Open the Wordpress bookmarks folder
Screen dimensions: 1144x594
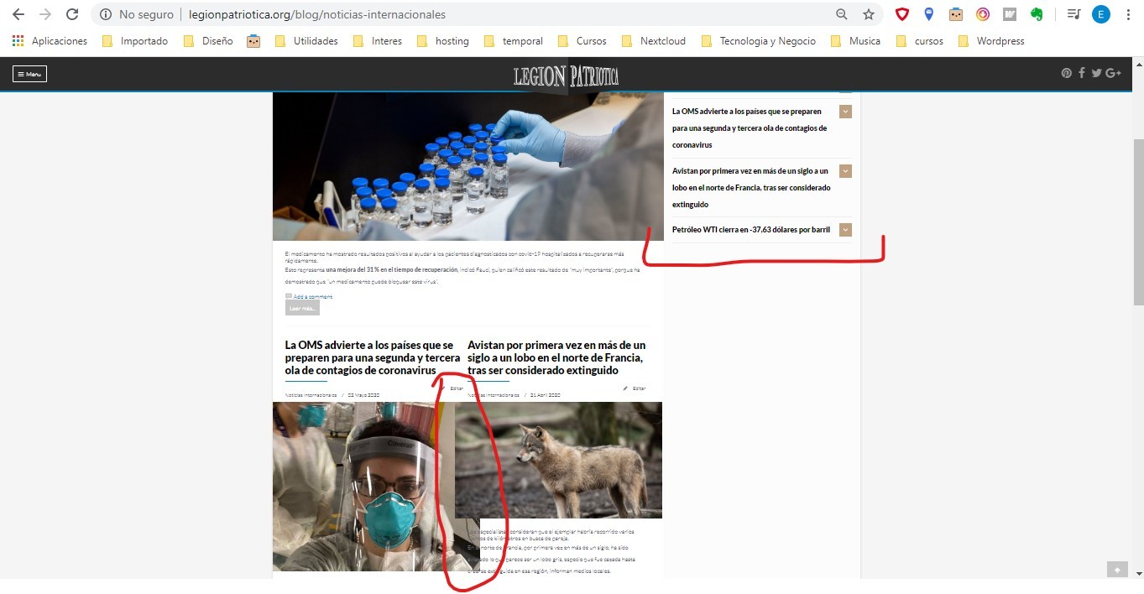coord(991,41)
